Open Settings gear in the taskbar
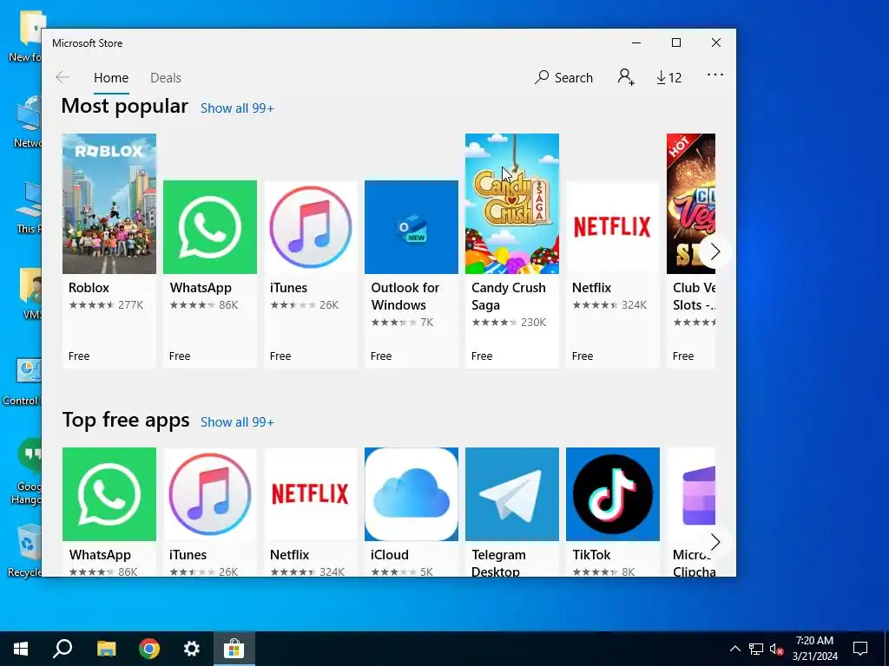The image size is (889, 666). (192, 649)
